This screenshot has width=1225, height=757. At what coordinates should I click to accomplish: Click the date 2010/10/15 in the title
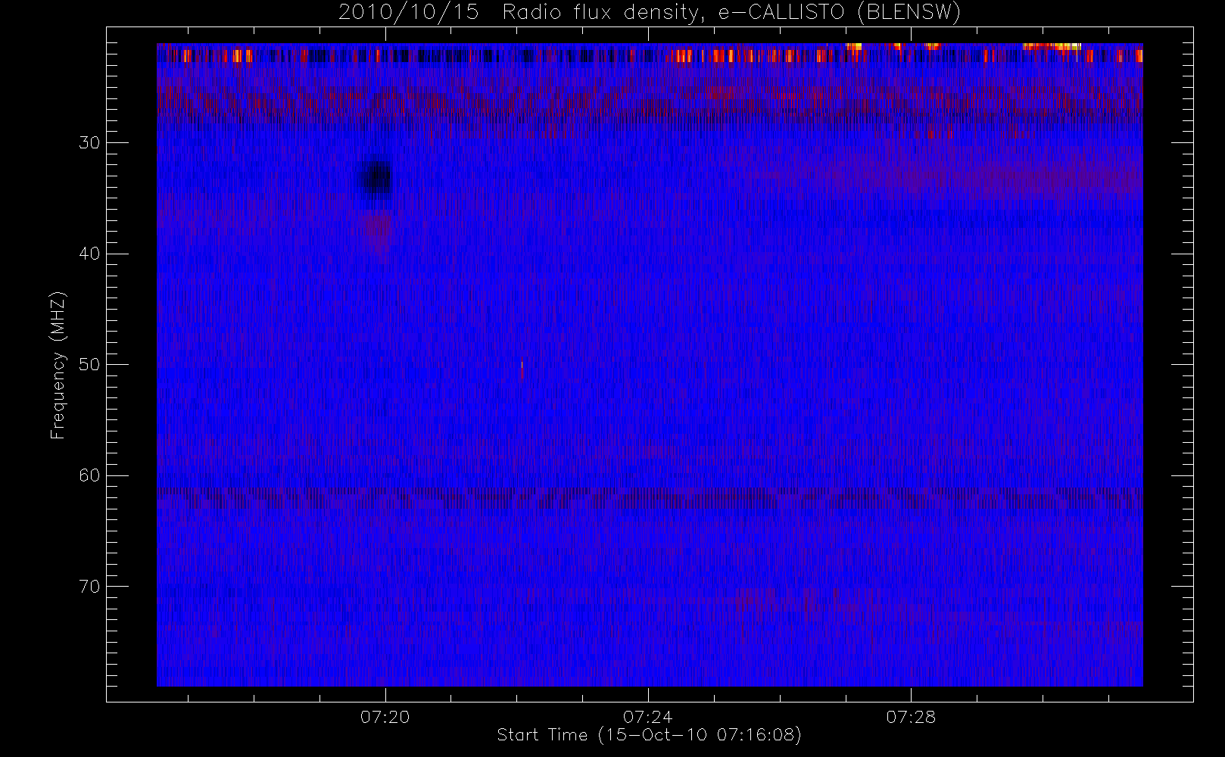click(408, 12)
